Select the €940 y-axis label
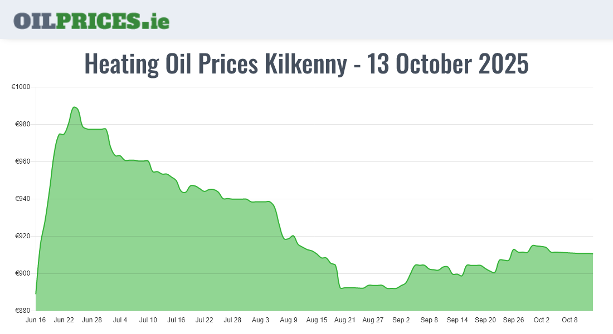Screen dimensions: 613x334 tap(22, 199)
